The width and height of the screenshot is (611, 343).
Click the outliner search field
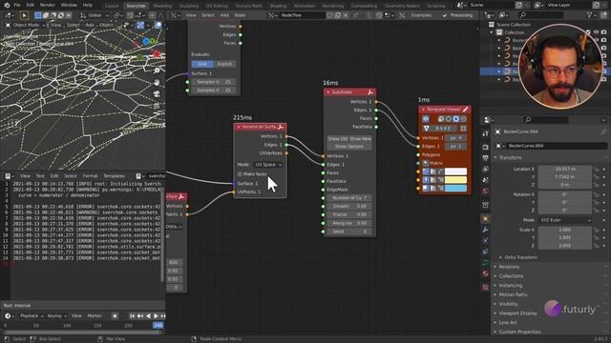(541, 15)
